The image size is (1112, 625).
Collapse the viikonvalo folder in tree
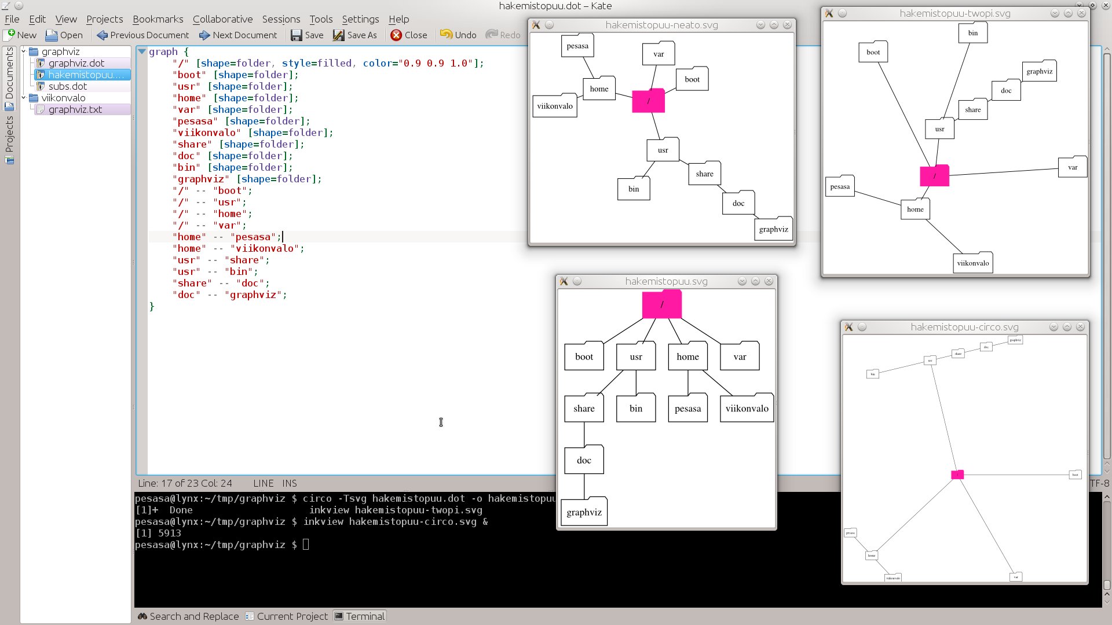(x=24, y=98)
